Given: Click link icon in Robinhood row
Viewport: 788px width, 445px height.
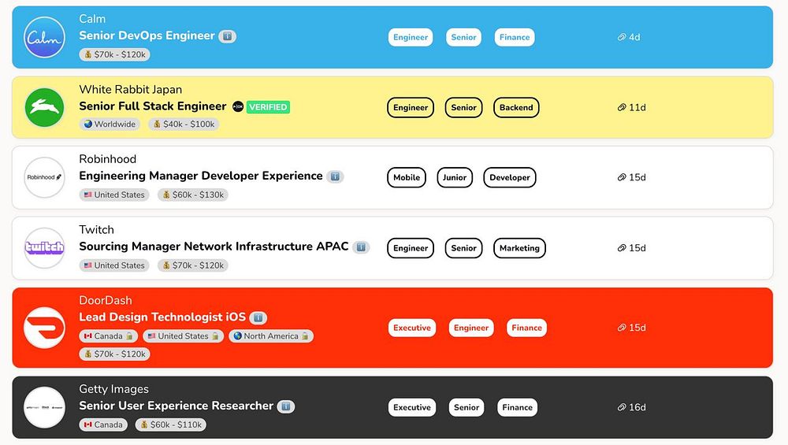Looking at the screenshot, I should [622, 177].
